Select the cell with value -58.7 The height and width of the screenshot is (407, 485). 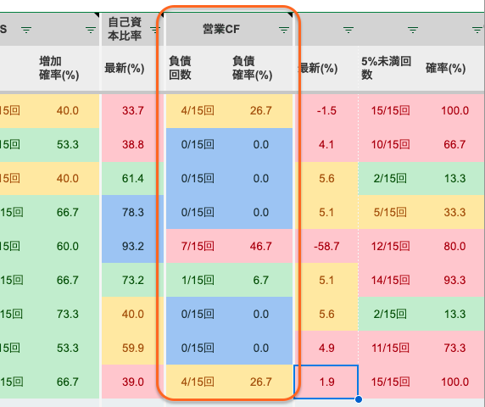(326, 246)
